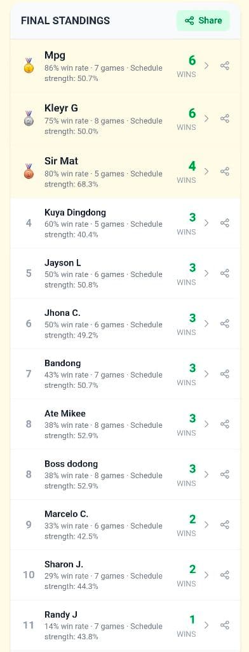Open Jayson L's details chevron
249x652 pixels.
206,273
